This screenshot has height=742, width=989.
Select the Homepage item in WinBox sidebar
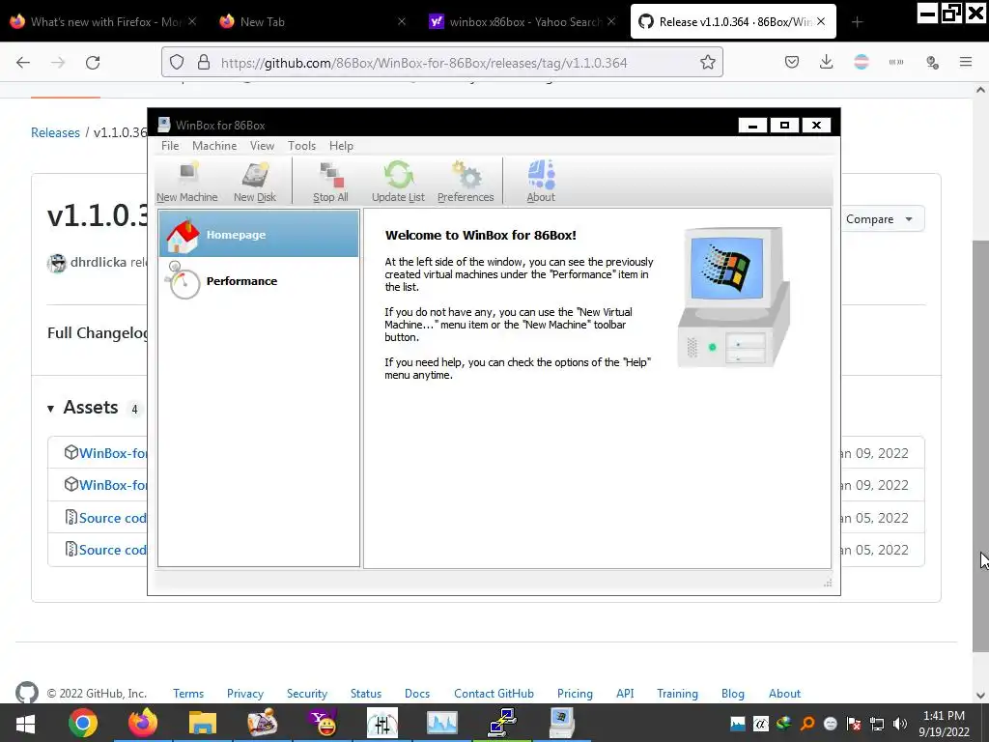click(x=259, y=234)
